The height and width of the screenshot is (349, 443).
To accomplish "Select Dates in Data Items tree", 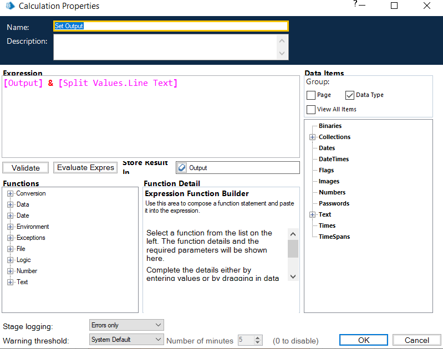I will pos(327,148).
